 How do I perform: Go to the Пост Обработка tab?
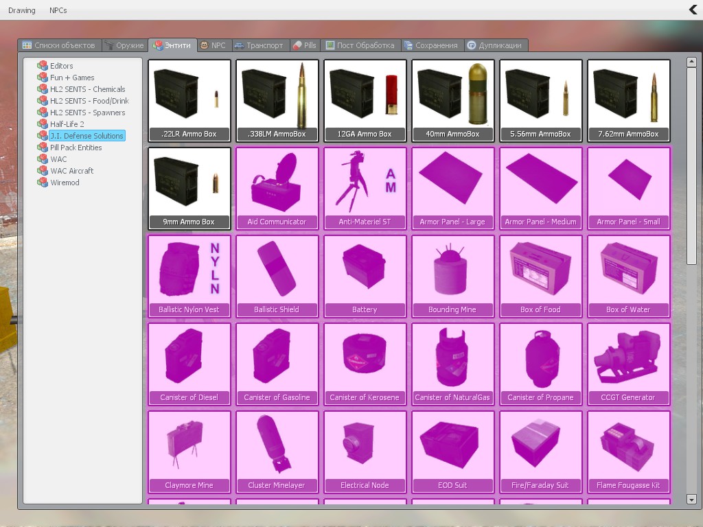pyautogui.click(x=360, y=45)
